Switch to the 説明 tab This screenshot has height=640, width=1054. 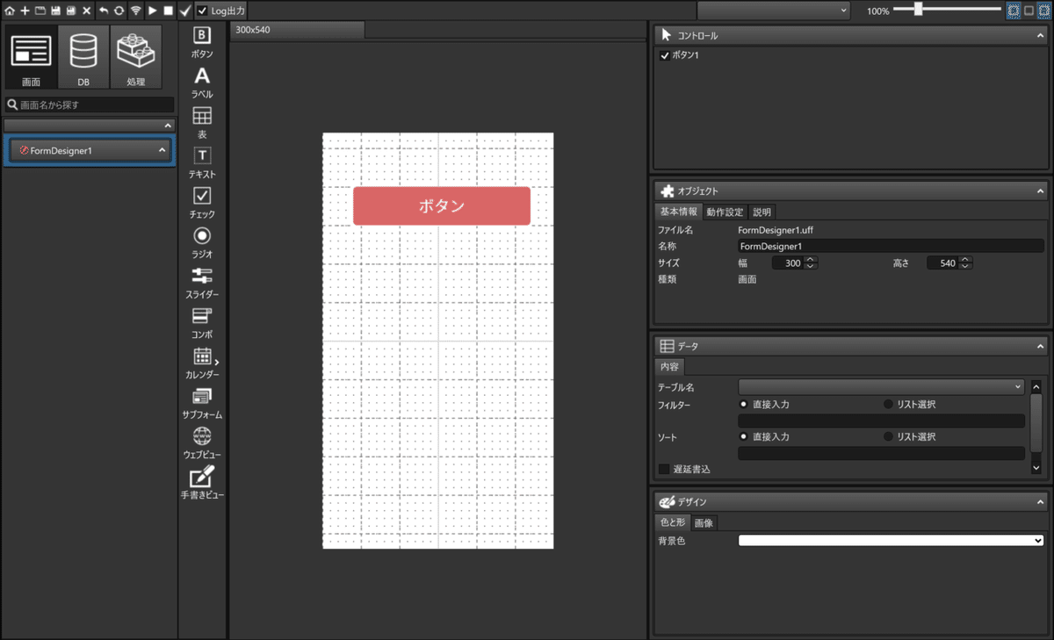tap(762, 212)
